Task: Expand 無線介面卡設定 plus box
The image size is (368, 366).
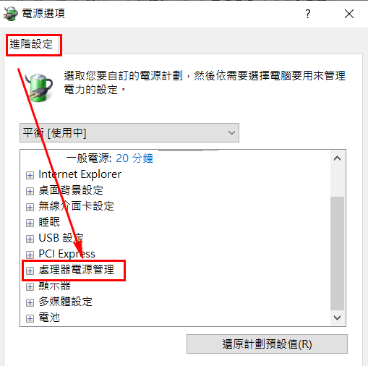Action: (30, 207)
